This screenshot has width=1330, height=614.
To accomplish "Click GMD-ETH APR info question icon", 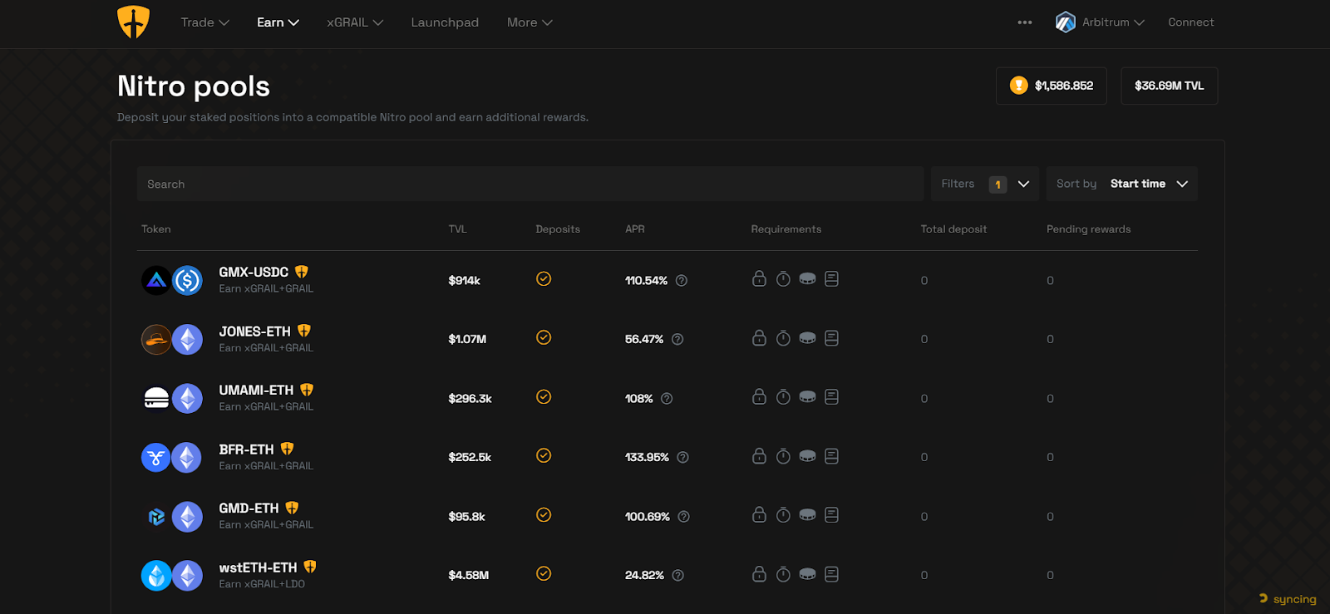I will (x=683, y=516).
